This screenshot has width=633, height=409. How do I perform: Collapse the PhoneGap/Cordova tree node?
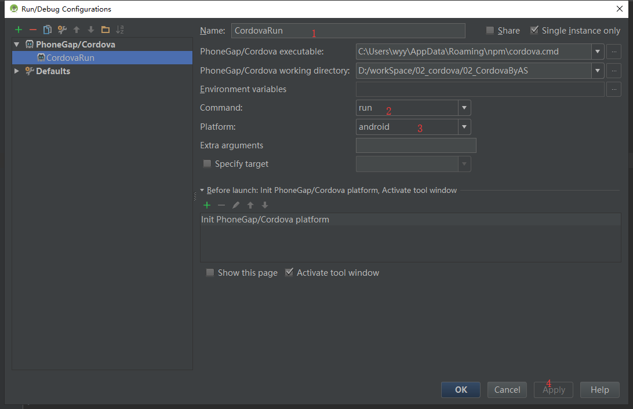pos(17,45)
